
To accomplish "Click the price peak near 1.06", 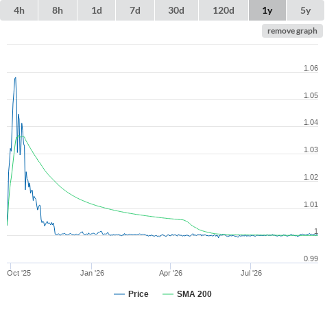I will (x=15, y=77).
